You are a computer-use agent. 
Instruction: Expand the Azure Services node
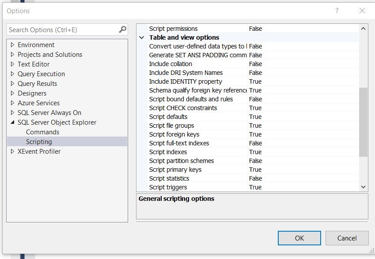pyautogui.click(x=13, y=103)
